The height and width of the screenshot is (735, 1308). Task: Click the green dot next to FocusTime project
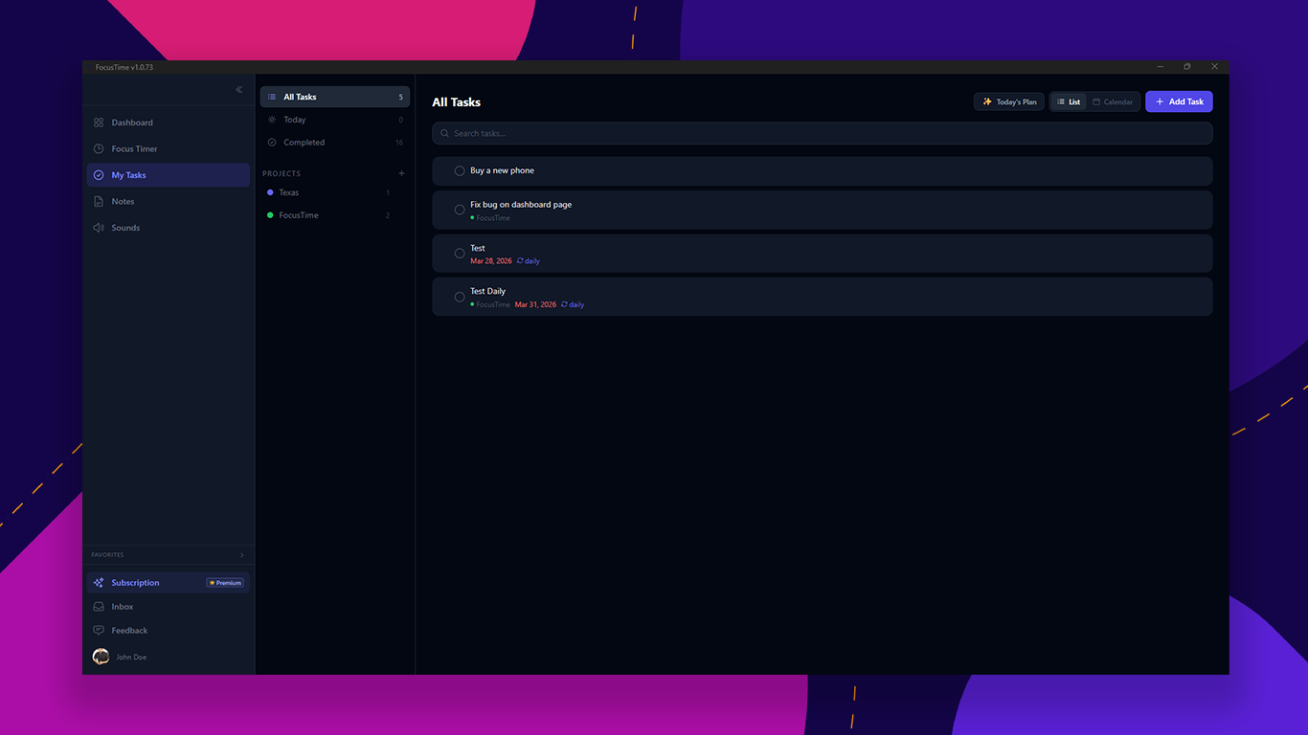tap(270, 215)
